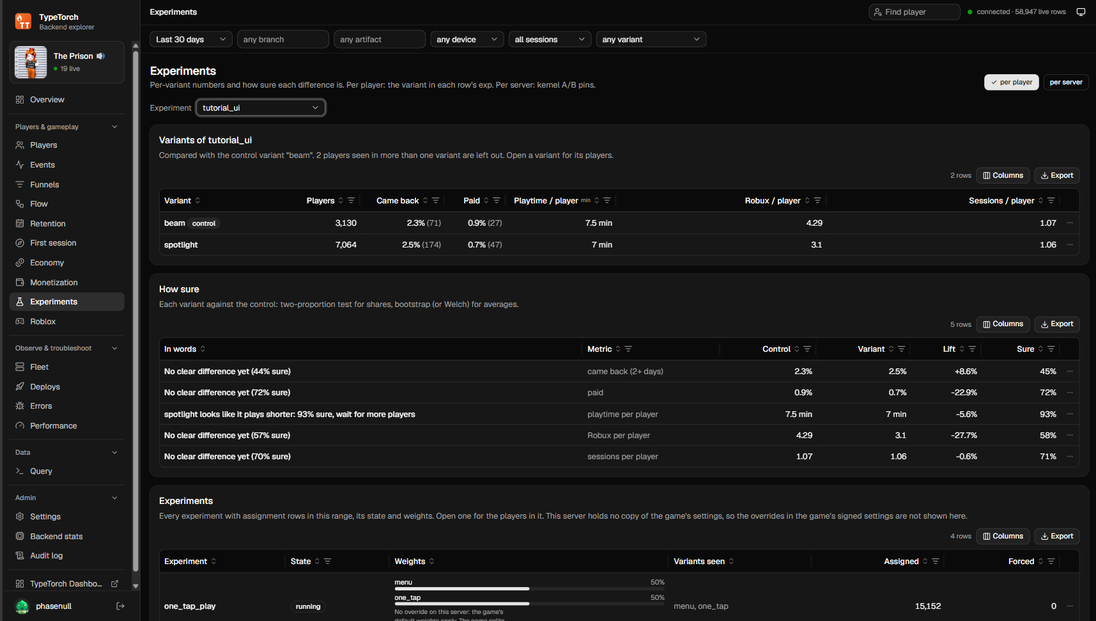Open the any variant dropdown

(651, 40)
